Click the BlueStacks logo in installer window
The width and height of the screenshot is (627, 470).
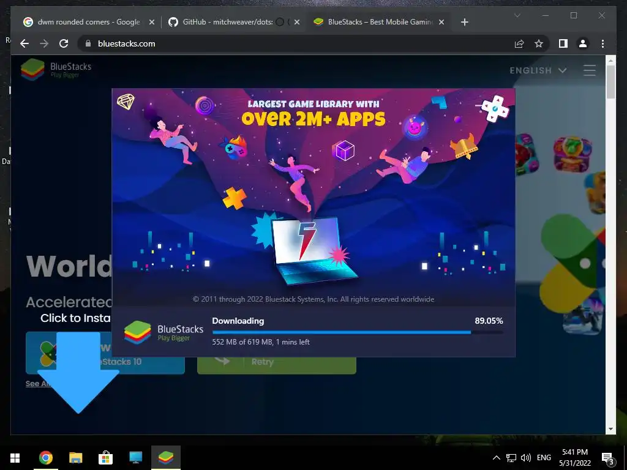[163, 332]
